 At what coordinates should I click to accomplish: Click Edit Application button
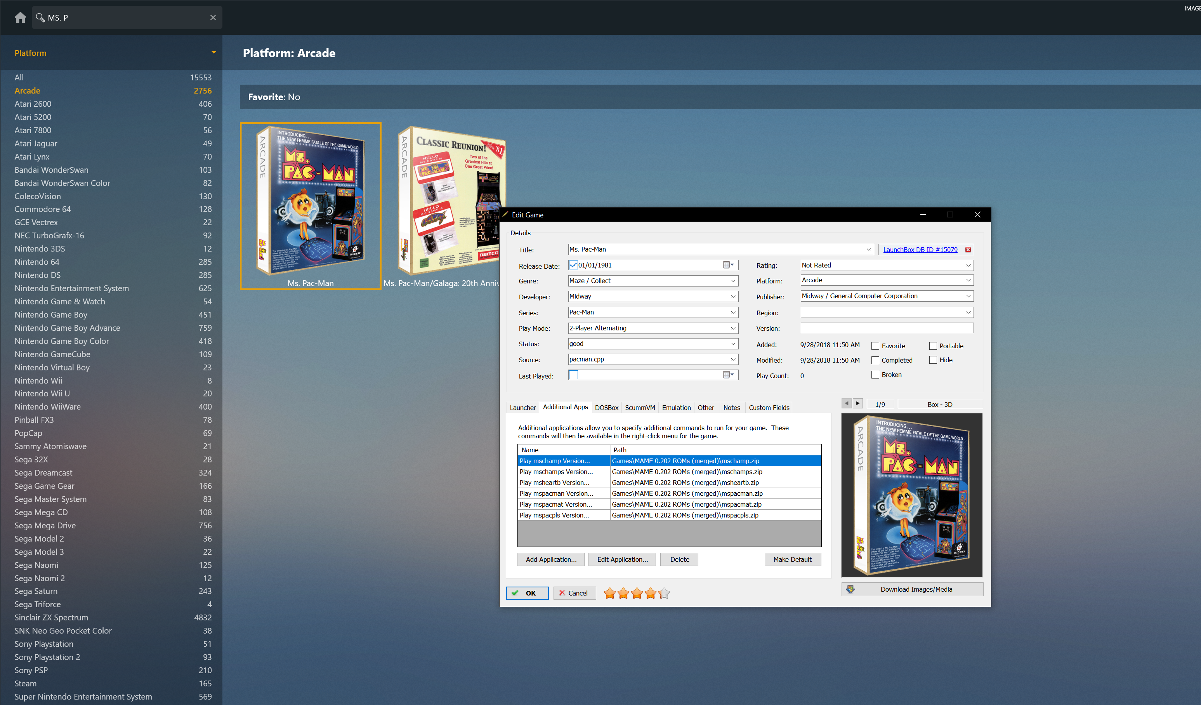[x=622, y=560]
